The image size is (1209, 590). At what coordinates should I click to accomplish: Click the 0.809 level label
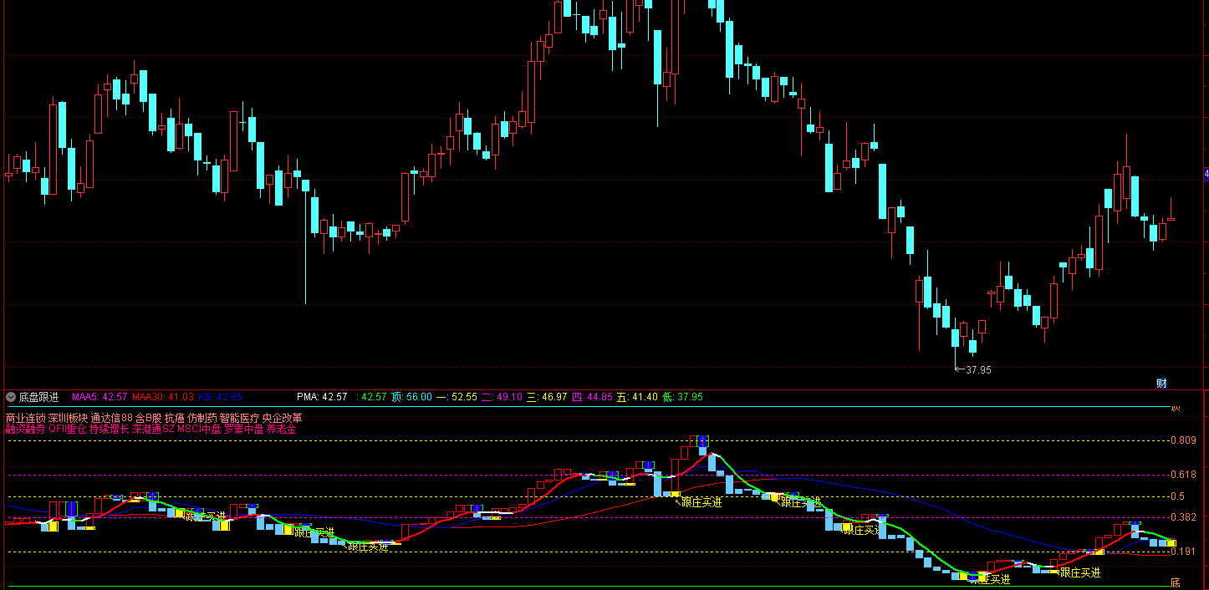pyautogui.click(x=1183, y=440)
